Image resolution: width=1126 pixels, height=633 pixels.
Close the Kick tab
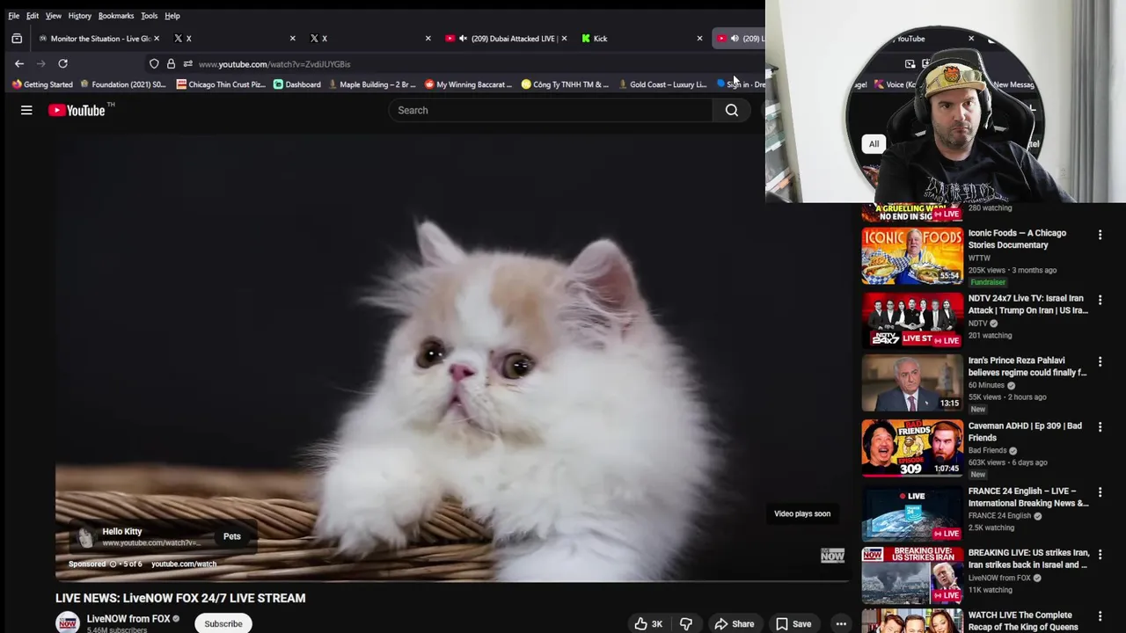tap(699, 39)
